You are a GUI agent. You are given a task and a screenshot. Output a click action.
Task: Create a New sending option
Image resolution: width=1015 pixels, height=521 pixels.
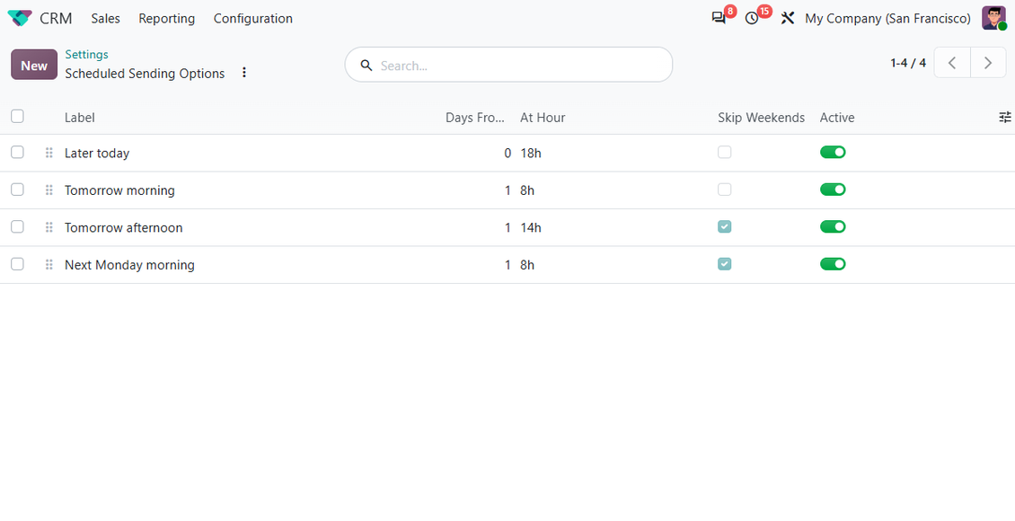34,65
